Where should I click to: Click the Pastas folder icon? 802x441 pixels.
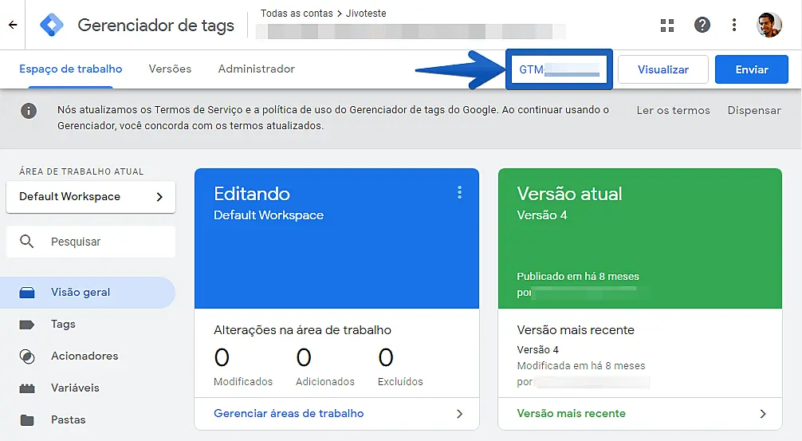pyautogui.click(x=27, y=420)
